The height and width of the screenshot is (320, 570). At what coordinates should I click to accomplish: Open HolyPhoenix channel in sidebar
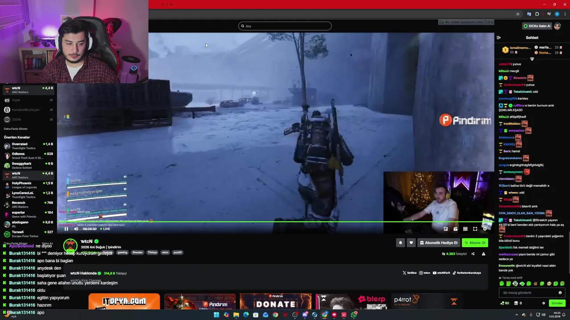click(x=28, y=185)
